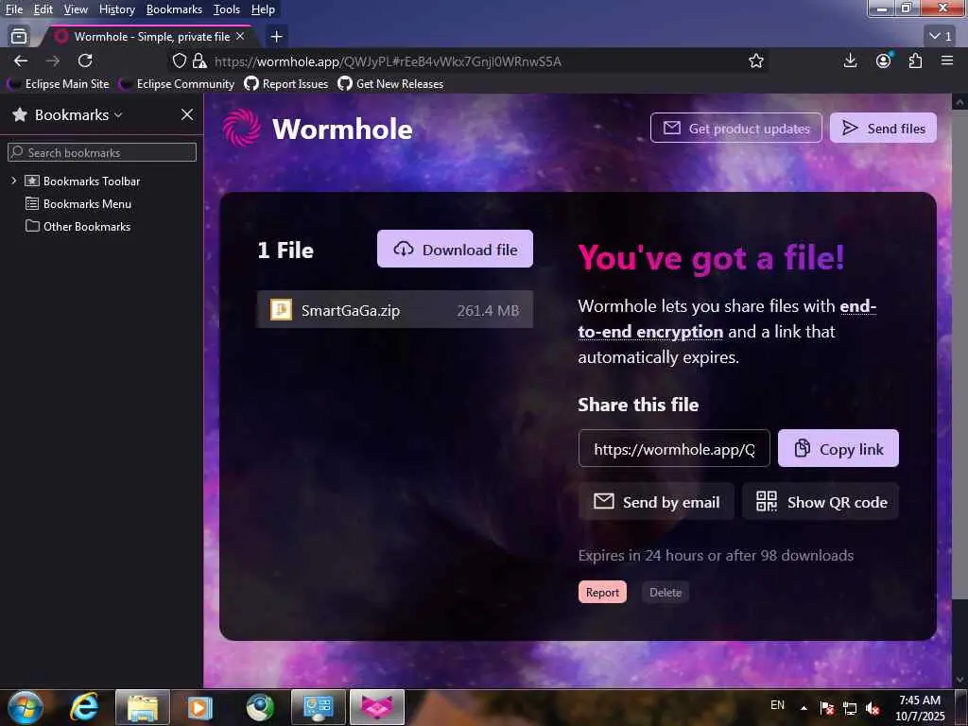Click the Wormhole swirl logo

click(241, 128)
